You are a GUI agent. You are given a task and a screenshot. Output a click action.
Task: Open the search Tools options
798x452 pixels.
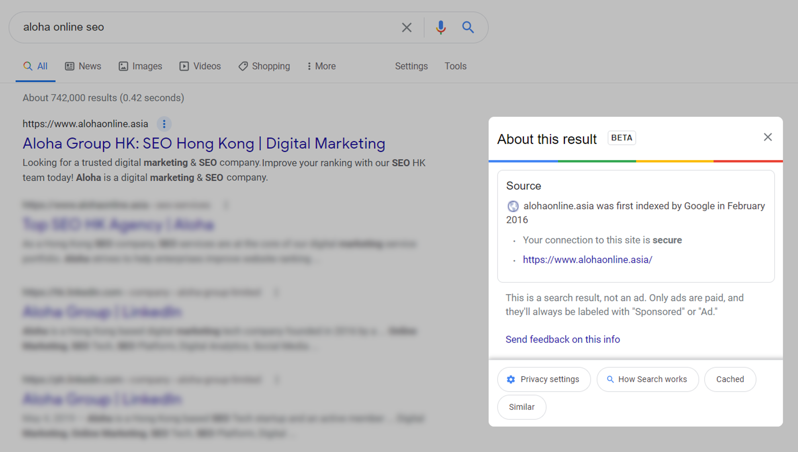coord(455,66)
